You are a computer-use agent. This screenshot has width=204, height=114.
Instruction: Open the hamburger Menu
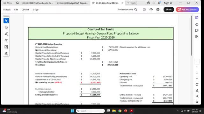7,3
